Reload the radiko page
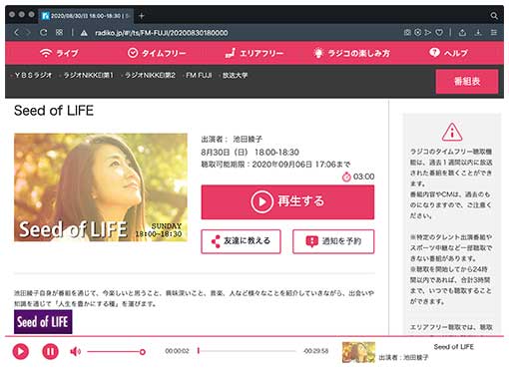This screenshot has height=371, width=509. 43,32
